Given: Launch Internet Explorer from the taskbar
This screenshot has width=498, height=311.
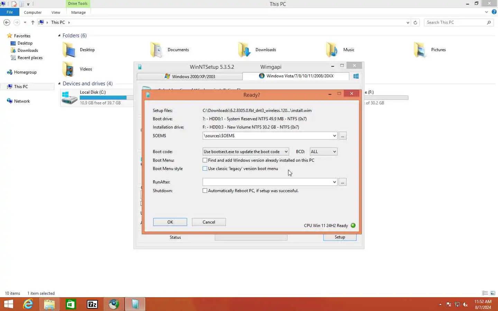Looking at the screenshot, I should (28, 304).
